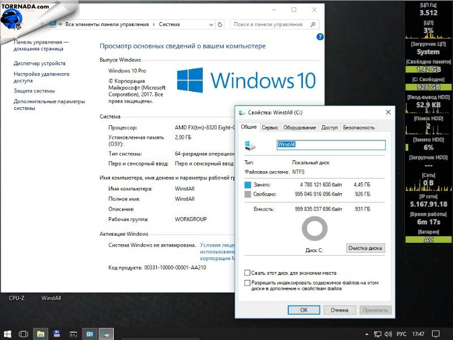This screenshot has height=340, width=453.
Task: Open the Оборудование tab
Action: (x=300, y=127)
